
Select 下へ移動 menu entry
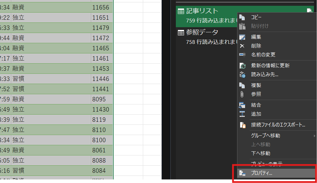click(261, 153)
